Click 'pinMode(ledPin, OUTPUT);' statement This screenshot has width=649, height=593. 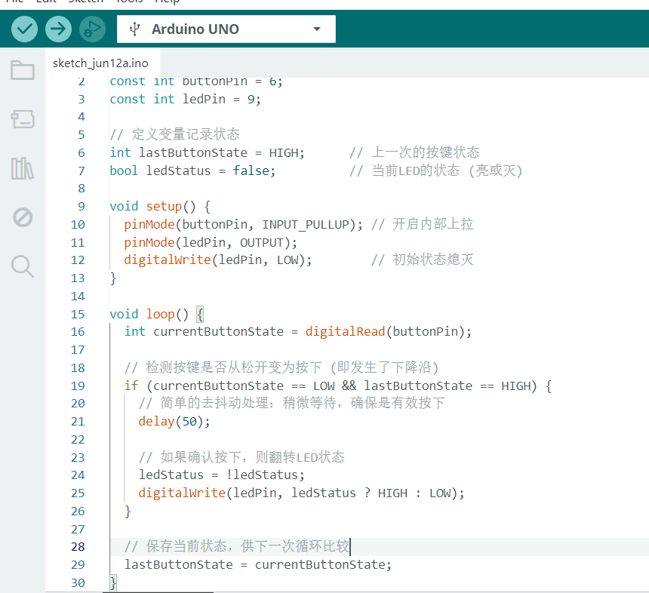[211, 242]
